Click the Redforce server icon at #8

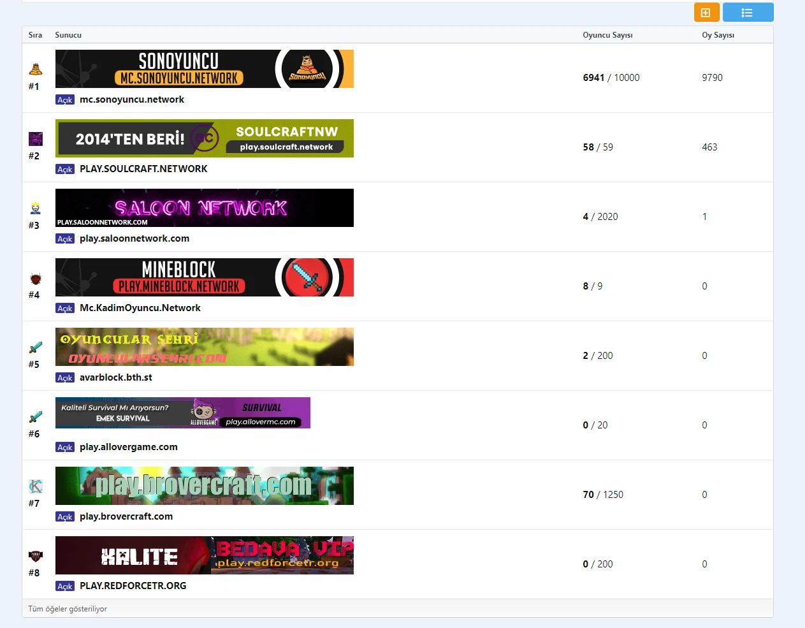point(36,556)
